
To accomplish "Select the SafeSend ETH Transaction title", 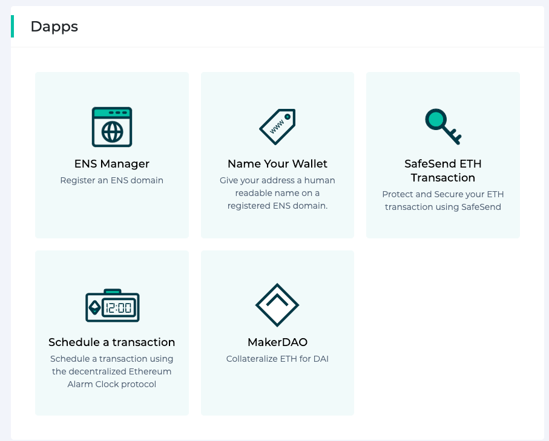I will (x=442, y=171).
